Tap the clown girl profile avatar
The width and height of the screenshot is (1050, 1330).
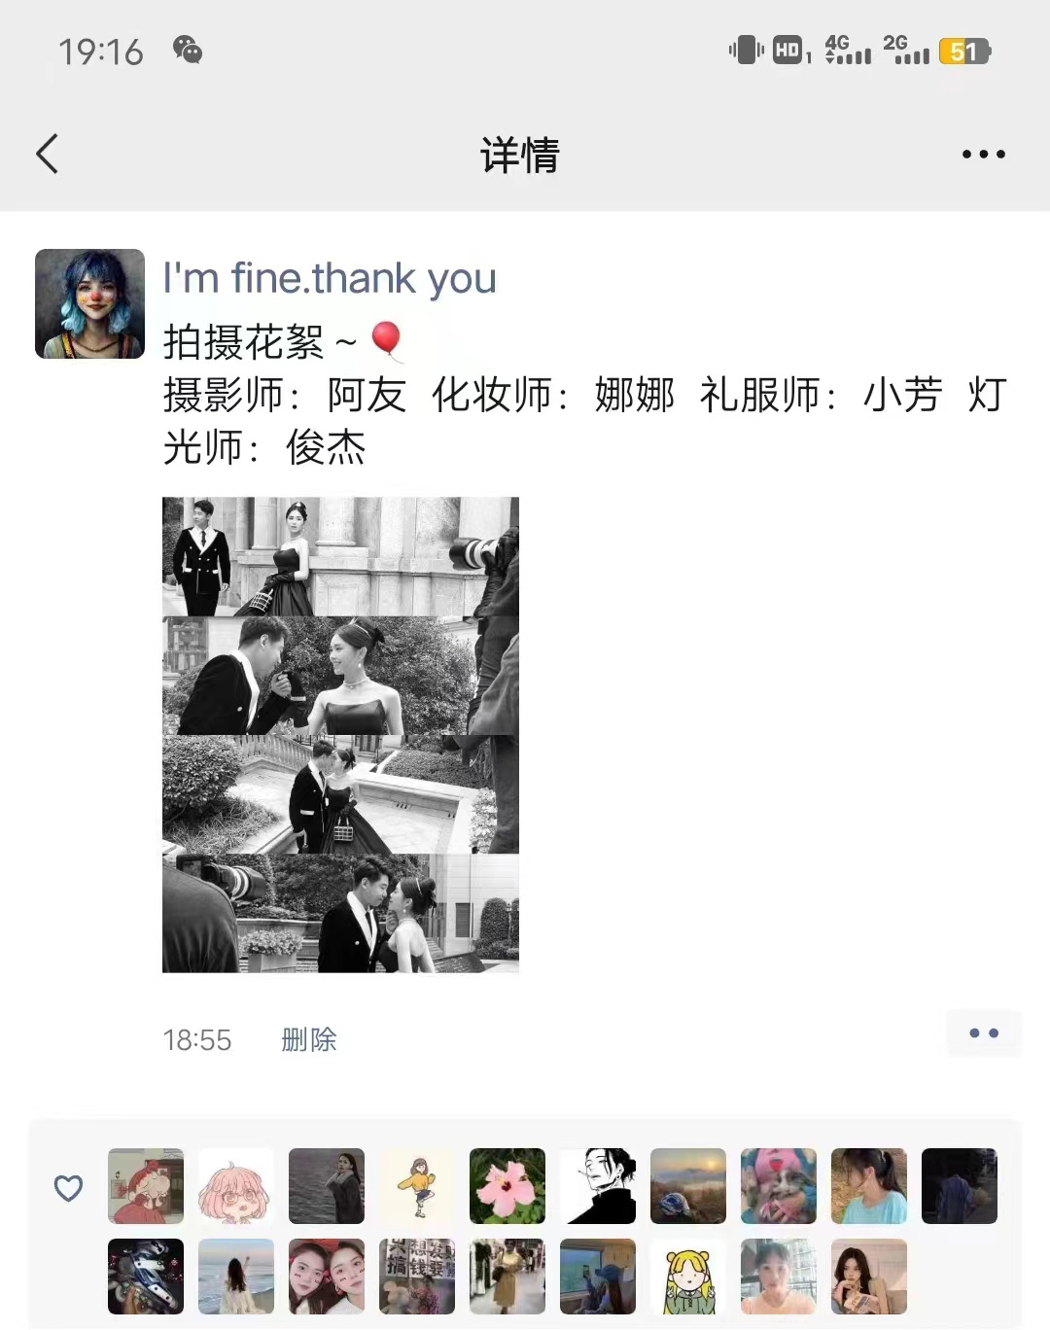pyautogui.click(x=89, y=304)
